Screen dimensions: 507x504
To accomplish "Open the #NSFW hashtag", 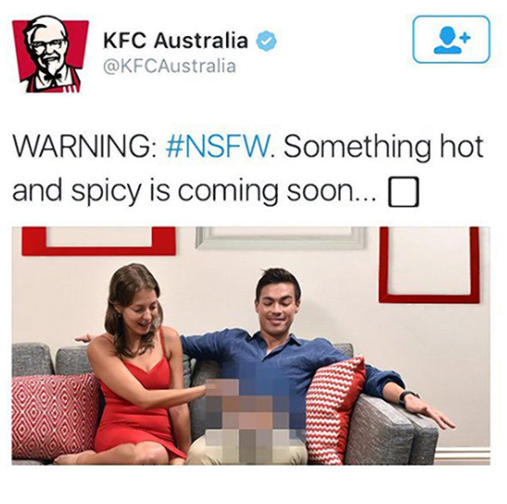I will point(217,147).
